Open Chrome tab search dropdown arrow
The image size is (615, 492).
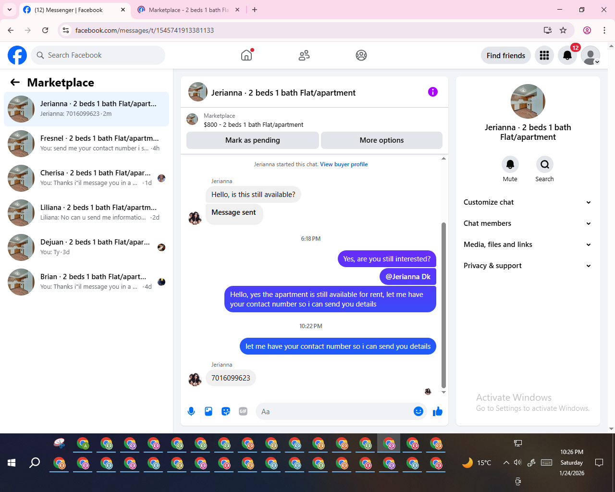[10, 10]
